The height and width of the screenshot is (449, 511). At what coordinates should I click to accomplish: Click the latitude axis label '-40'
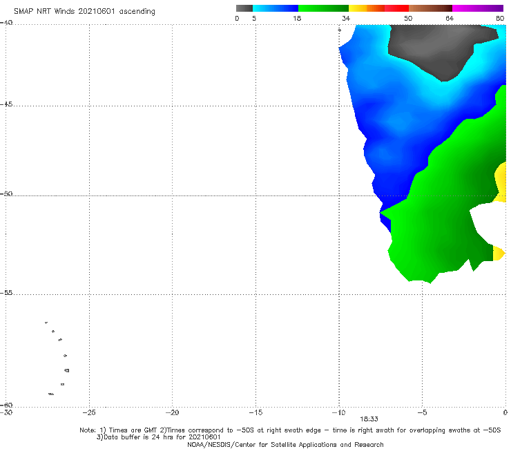6,23
